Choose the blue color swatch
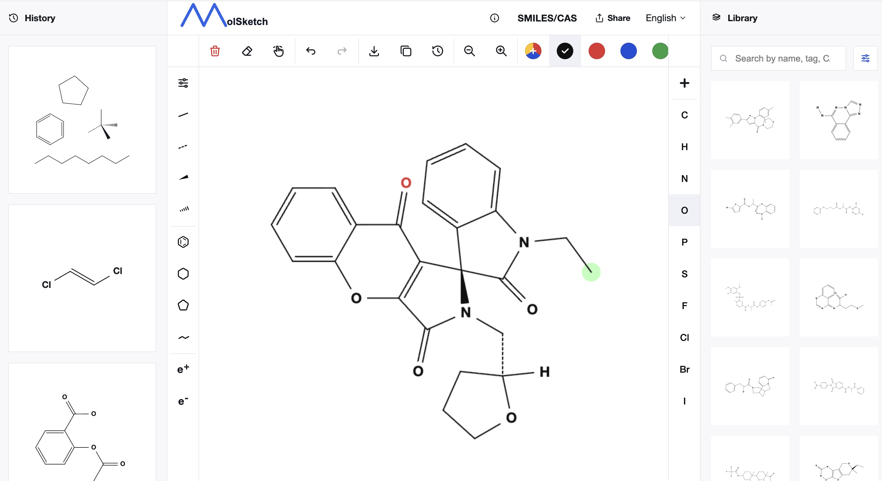 click(x=628, y=51)
